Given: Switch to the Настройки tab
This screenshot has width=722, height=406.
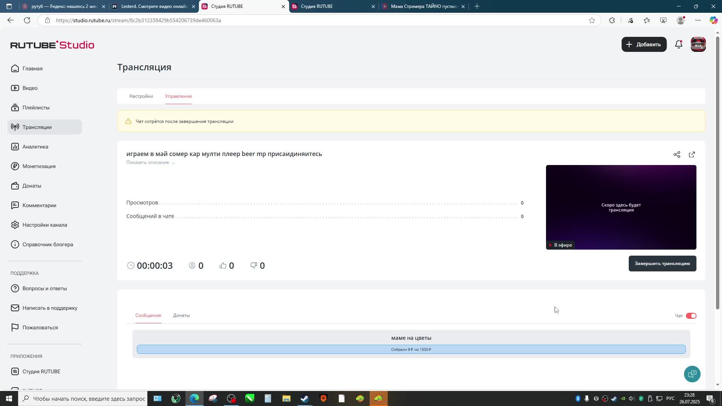Looking at the screenshot, I should [x=141, y=96].
